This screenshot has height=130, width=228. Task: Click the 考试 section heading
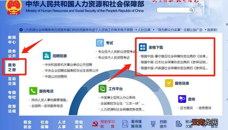109,43
